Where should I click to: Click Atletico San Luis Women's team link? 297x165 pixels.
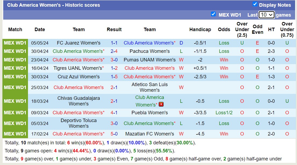(150, 87)
